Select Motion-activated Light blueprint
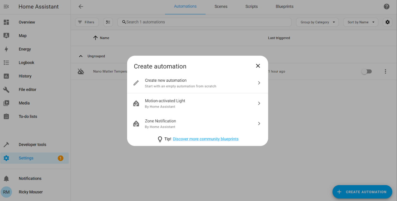Screen dimensions: 397x201 tap(198, 103)
